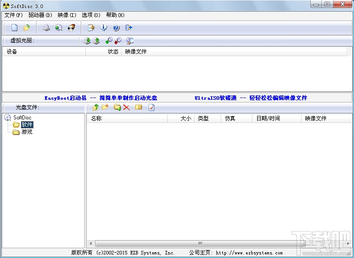The width and height of the screenshot is (354, 258).
Task: Click the drive with green down-arrow icon
Action: coord(87,41)
